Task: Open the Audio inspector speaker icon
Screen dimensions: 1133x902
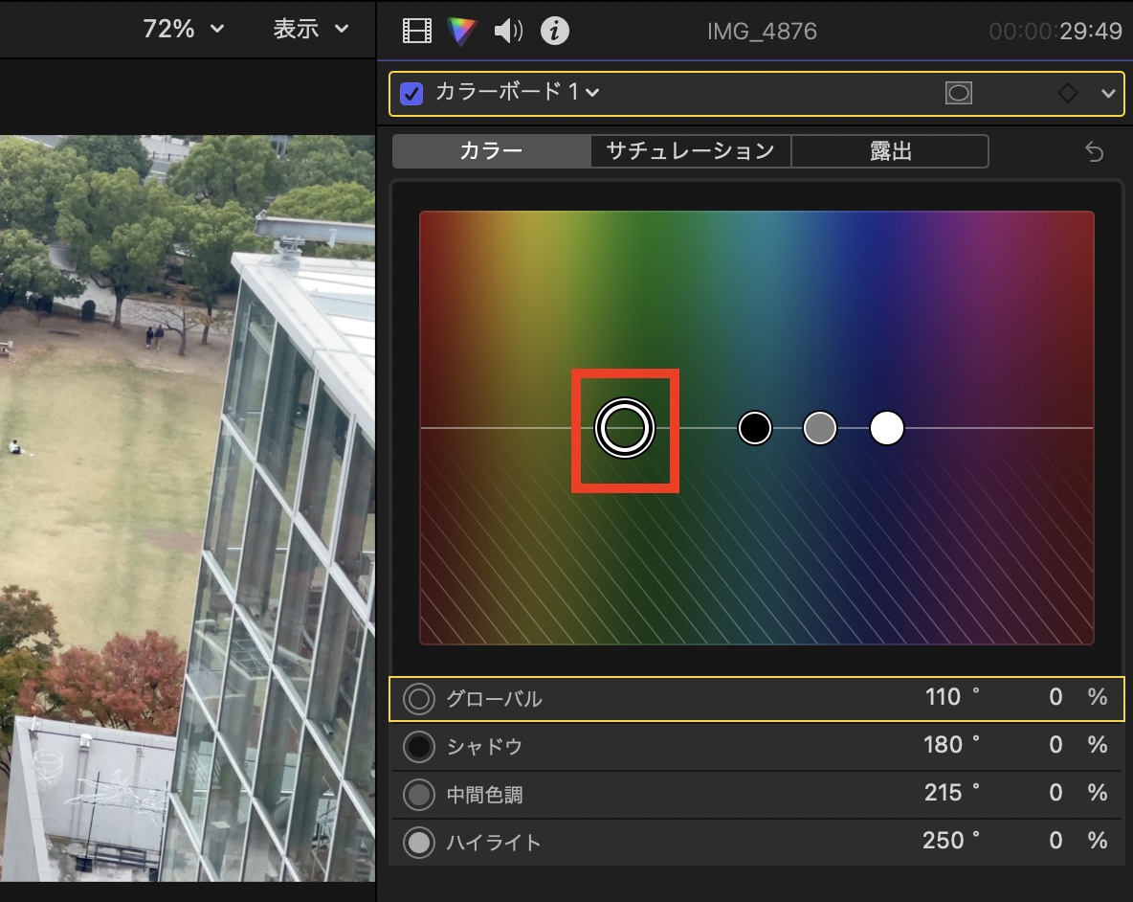Action: pos(509,31)
